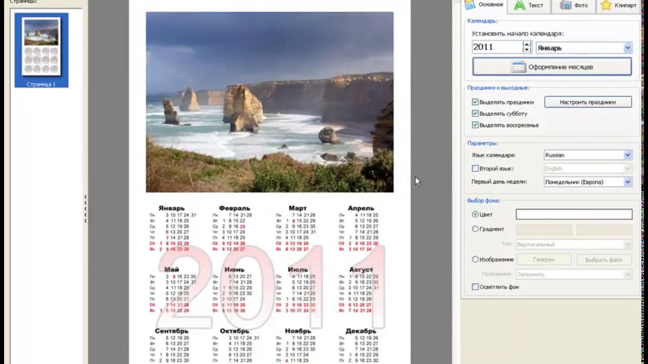
Task: Click the calendar start year field showing 2011
Action: coord(497,47)
